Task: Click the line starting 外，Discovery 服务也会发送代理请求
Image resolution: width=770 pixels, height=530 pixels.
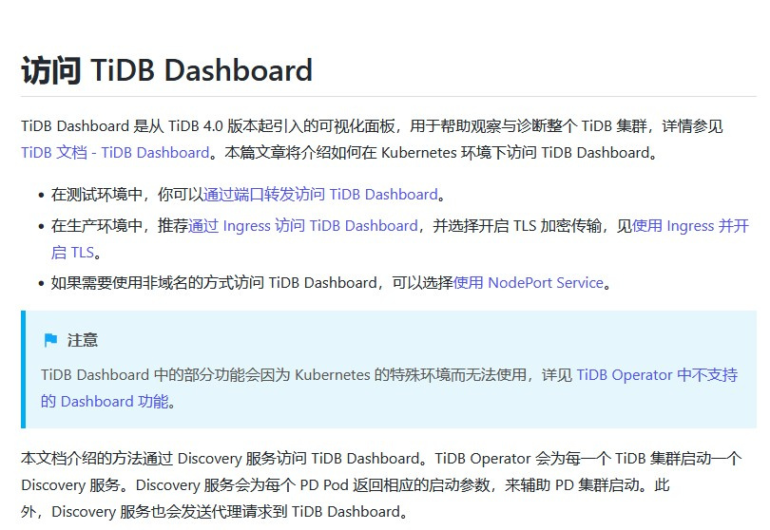Action: [x=215, y=511]
